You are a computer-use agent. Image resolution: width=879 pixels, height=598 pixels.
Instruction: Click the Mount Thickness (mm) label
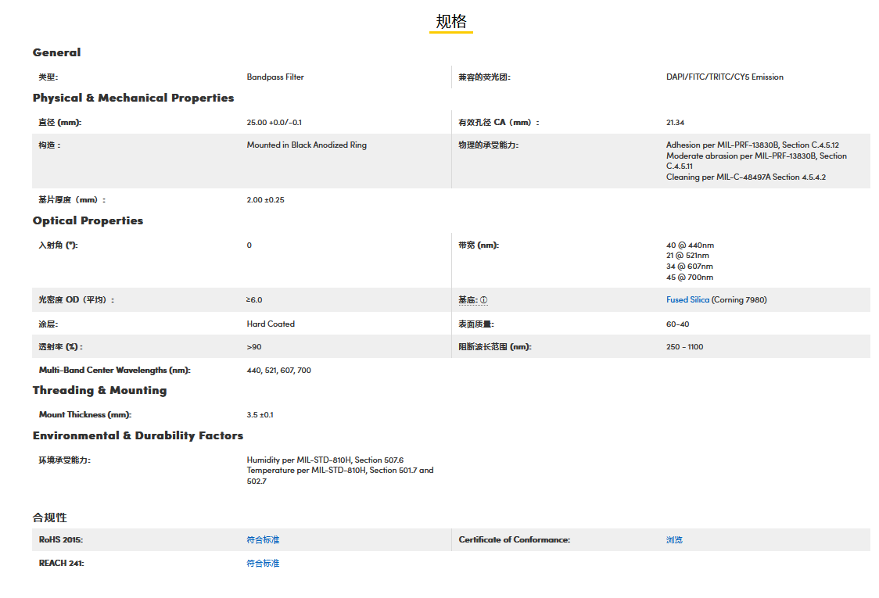coord(85,415)
